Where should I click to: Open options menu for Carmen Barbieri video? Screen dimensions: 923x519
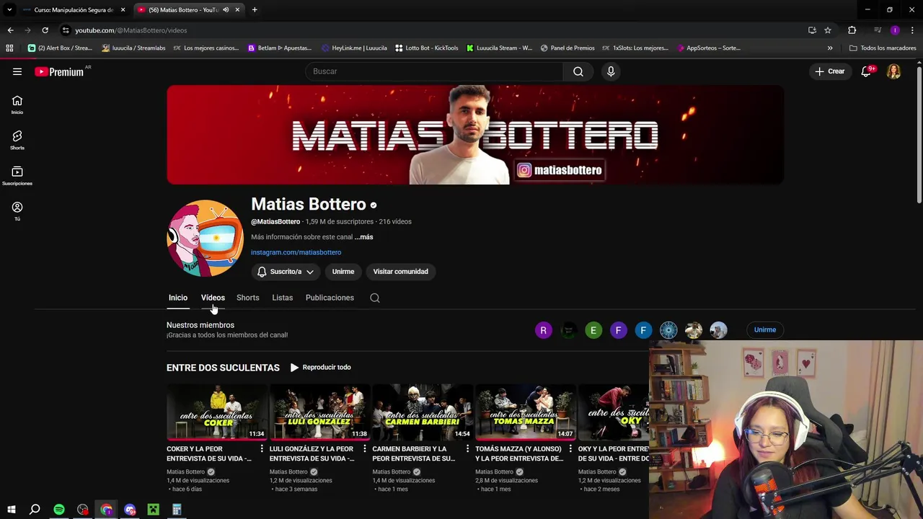pyautogui.click(x=467, y=449)
